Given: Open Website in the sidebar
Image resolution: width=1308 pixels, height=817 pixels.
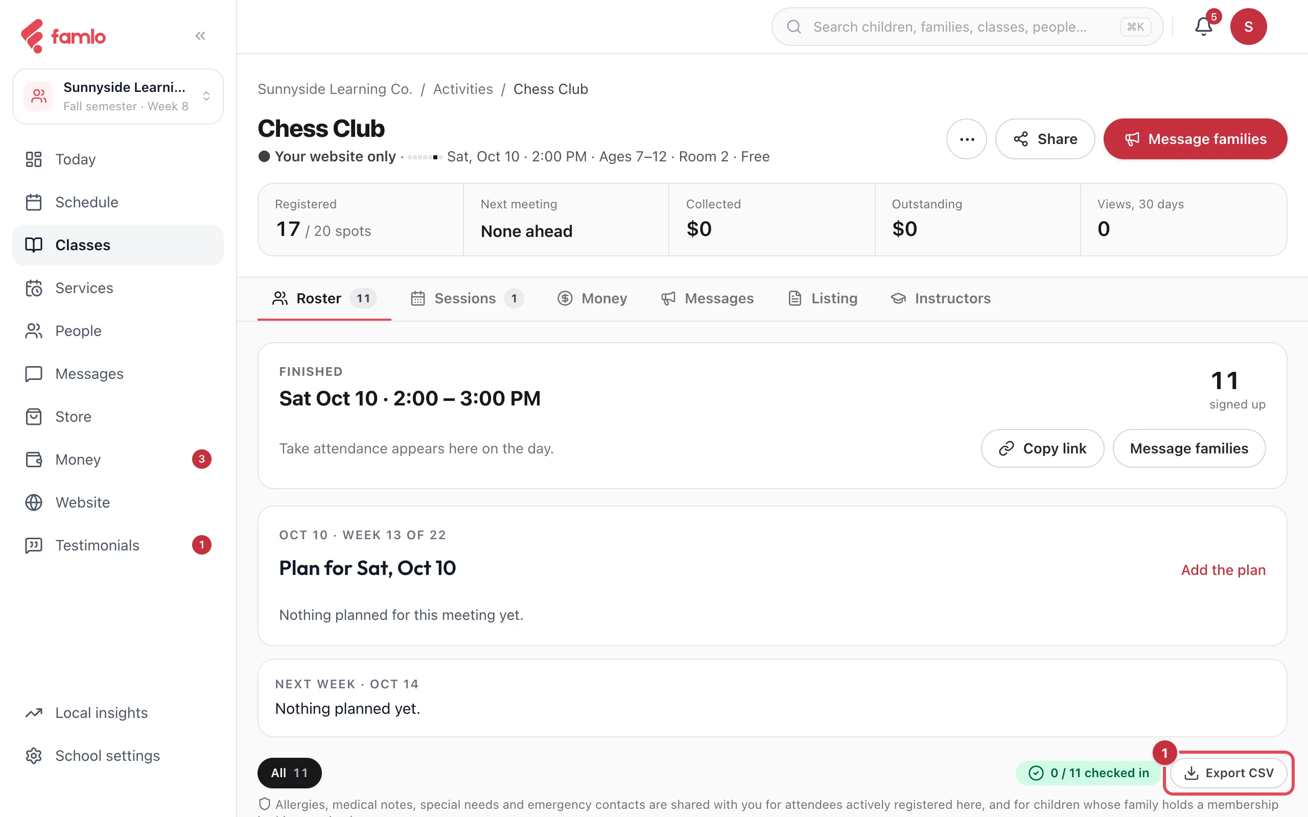Looking at the screenshot, I should coord(118,502).
